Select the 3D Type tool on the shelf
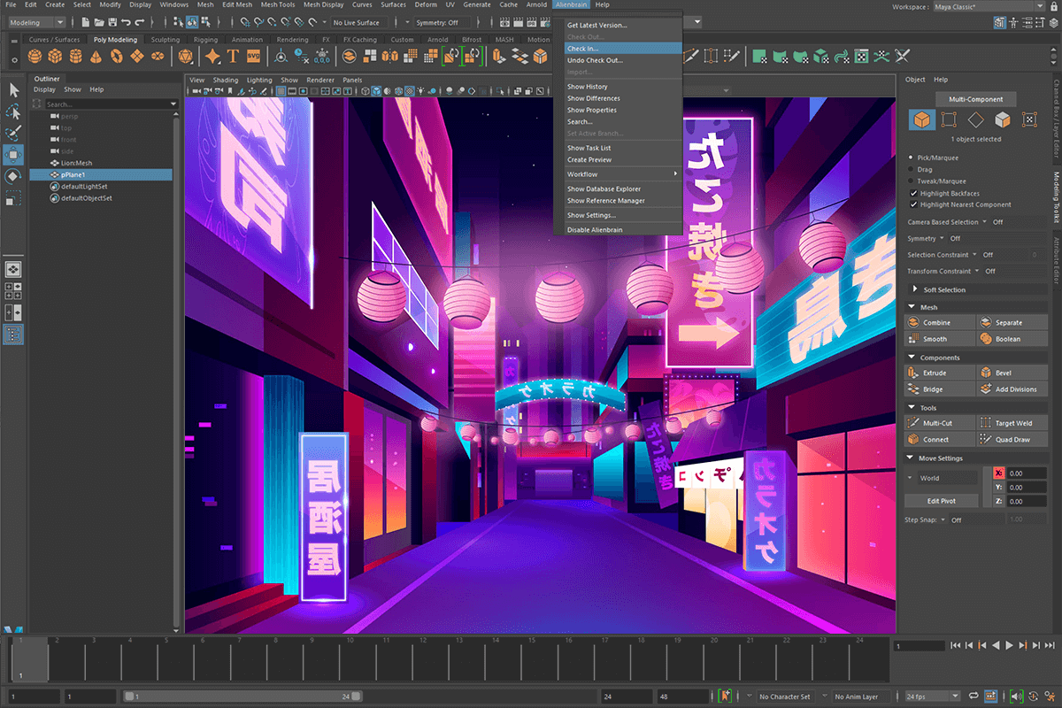Image resolution: width=1062 pixels, height=708 pixels. click(x=234, y=56)
